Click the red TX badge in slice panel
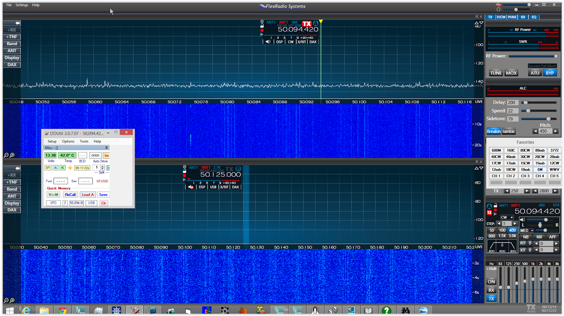564x316 pixels. click(489, 213)
